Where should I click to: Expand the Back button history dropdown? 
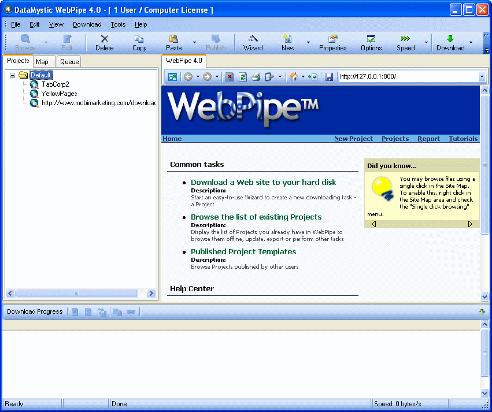[197, 76]
